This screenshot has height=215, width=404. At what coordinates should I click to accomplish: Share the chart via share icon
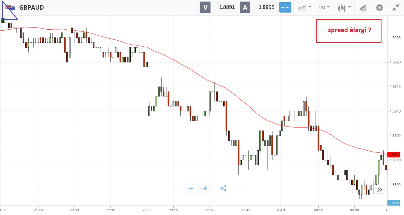point(223,188)
